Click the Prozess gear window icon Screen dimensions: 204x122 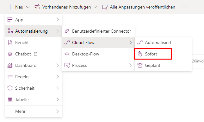coord(67,65)
